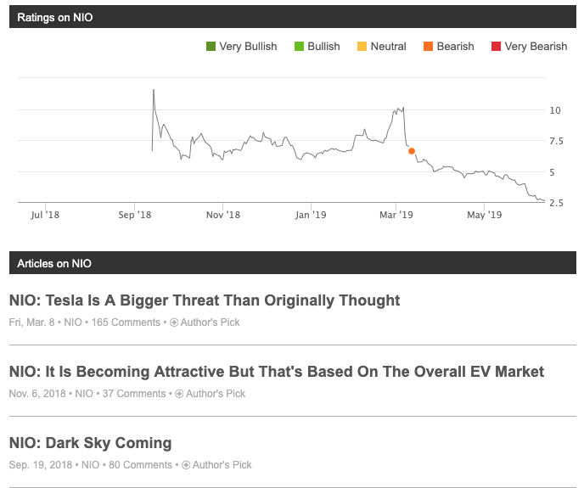
Task: Click the NIO ticker under Dark Sky Coming
Action: tap(91, 465)
